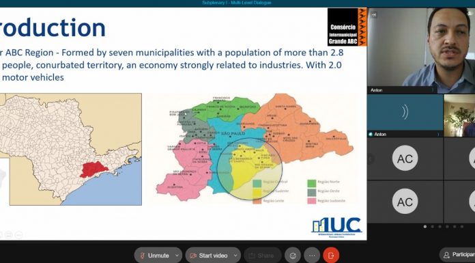Click the São Paulo label on the region map
The image size is (475, 263).
coord(233,133)
